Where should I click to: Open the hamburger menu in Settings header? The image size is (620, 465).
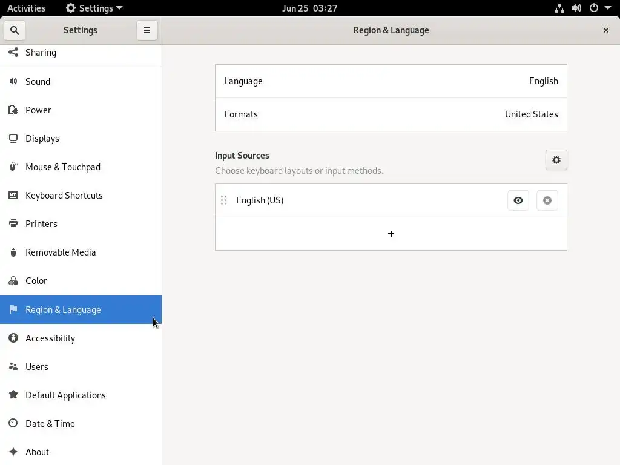(147, 30)
